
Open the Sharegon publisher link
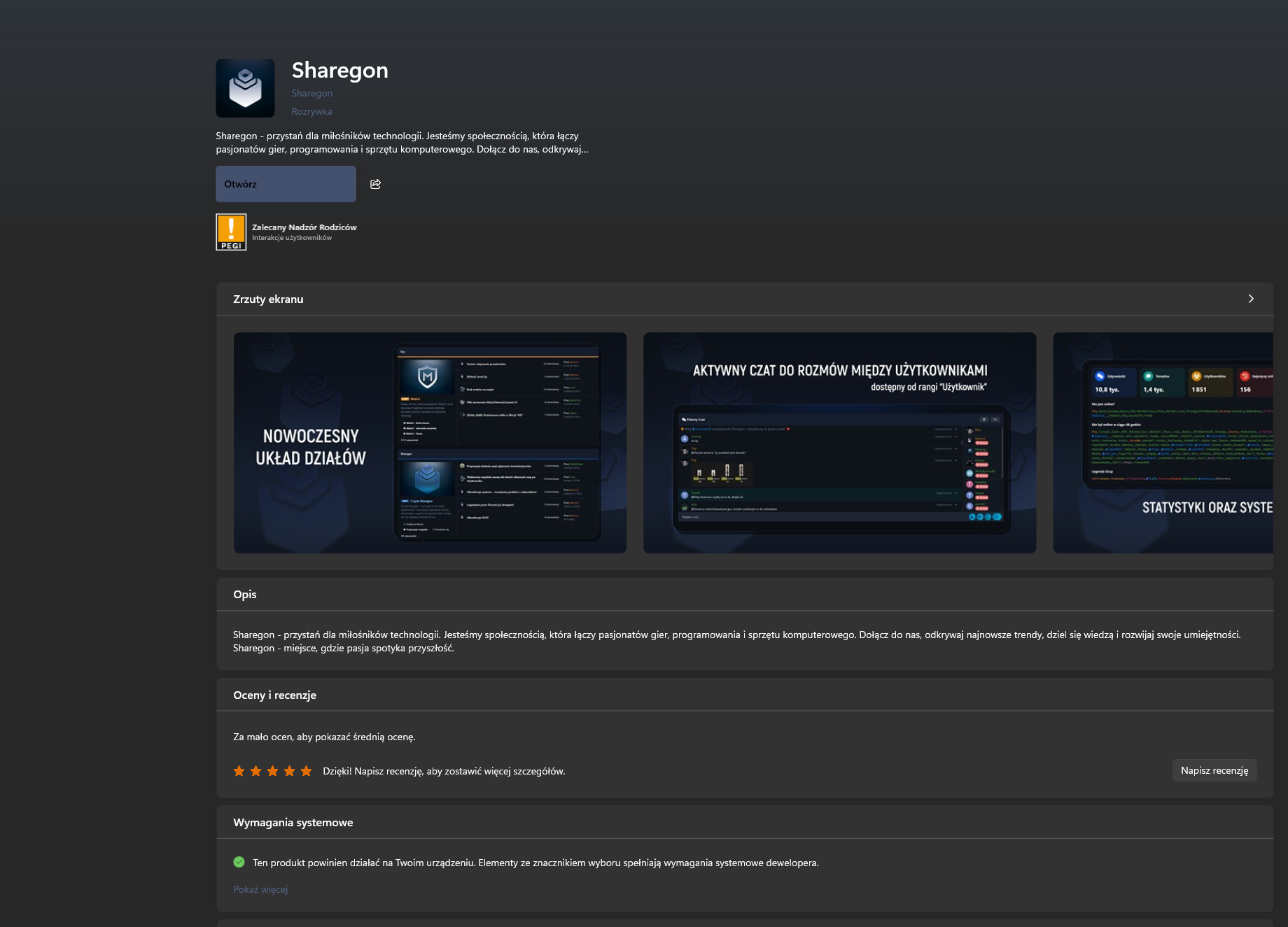(312, 93)
